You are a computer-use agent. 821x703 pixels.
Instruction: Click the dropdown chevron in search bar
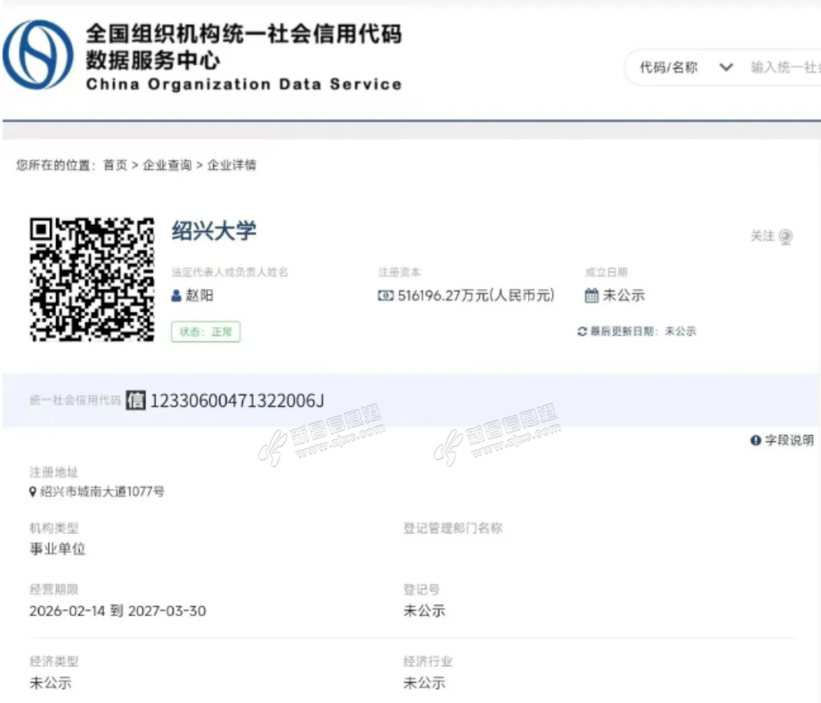point(726,68)
